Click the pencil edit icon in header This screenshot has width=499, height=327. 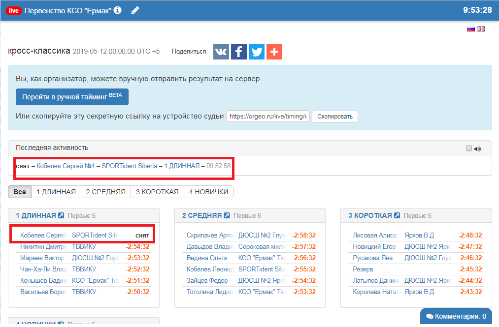tap(135, 10)
